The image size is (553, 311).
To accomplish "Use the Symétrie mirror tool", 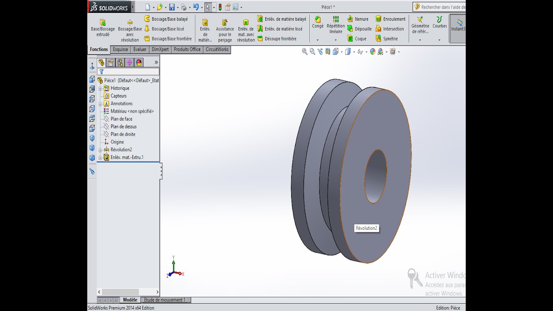I will click(387, 39).
